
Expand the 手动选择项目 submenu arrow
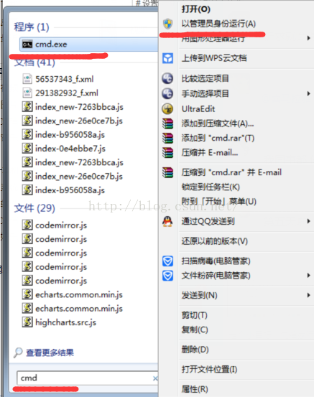[308, 93]
